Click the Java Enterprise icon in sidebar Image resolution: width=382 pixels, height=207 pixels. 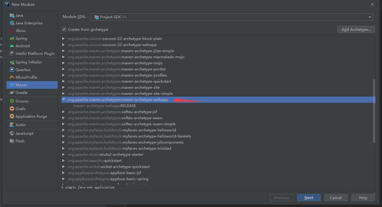pos(12,23)
